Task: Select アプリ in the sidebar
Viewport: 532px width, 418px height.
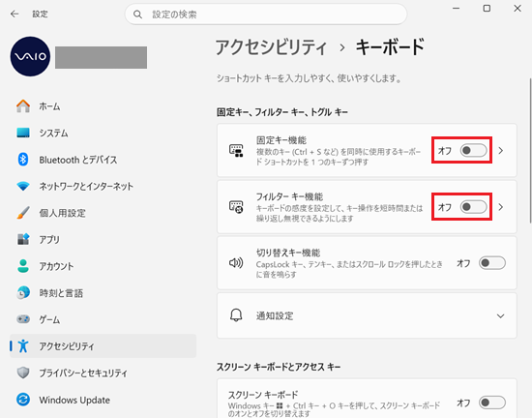Action: (x=103, y=239)
